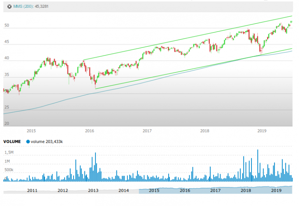
Task: Click 2019 in the highlighted navigator range
Action: pyautogui.click(x=276, y=190)
